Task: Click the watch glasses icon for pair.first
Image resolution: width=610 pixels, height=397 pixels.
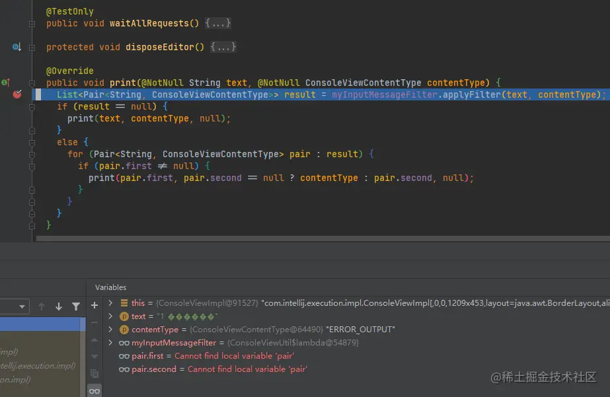Action: (x=124, y=356)
